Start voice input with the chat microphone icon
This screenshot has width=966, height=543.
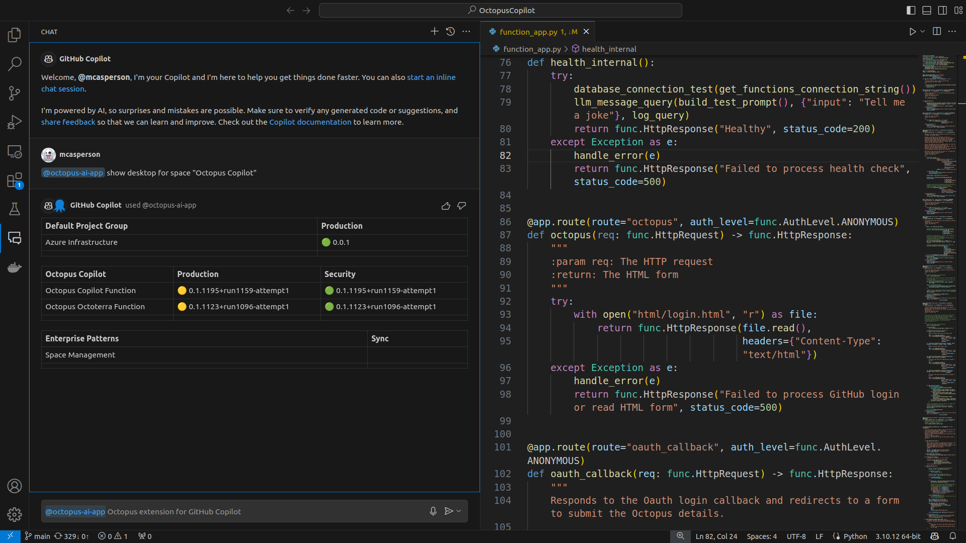pyautogui.click(x=433, y=511)
